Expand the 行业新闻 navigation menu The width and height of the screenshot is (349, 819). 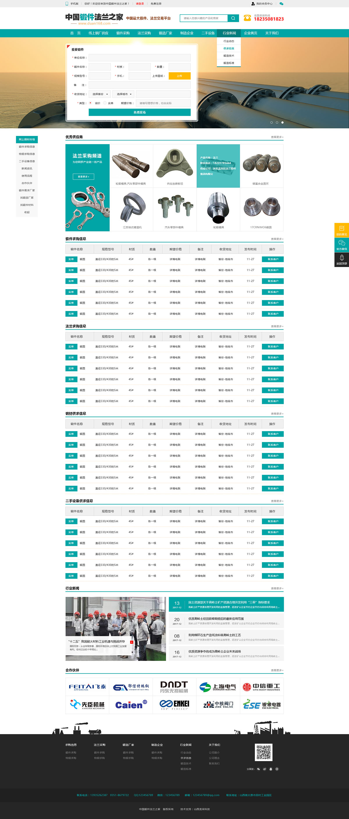point(229,33)
